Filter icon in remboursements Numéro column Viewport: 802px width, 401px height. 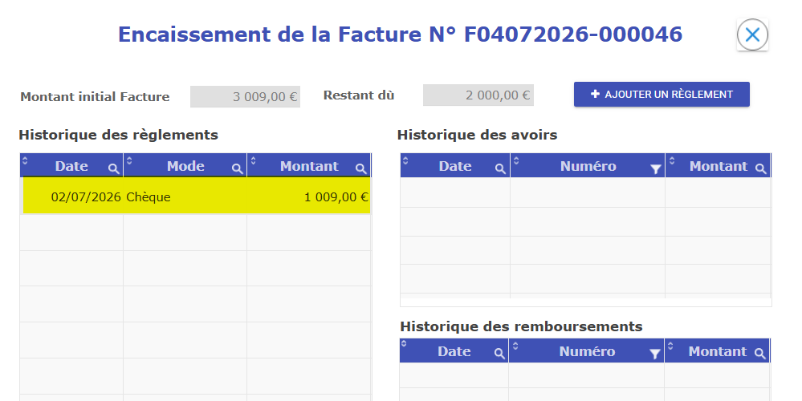(655, 354)
